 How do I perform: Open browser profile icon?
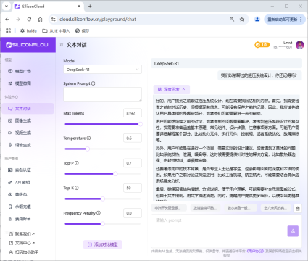click(x=257, y=20)
